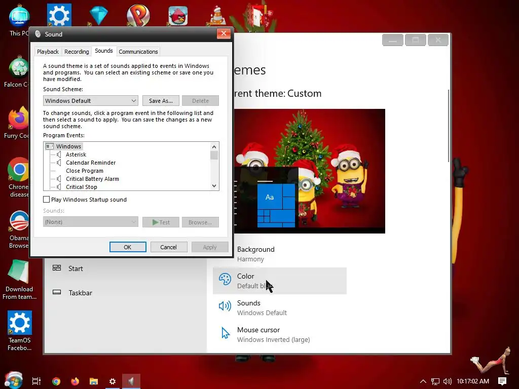Select the Download From team desktop icon
This screenshot has height=389, width=519.
[19, 280]
